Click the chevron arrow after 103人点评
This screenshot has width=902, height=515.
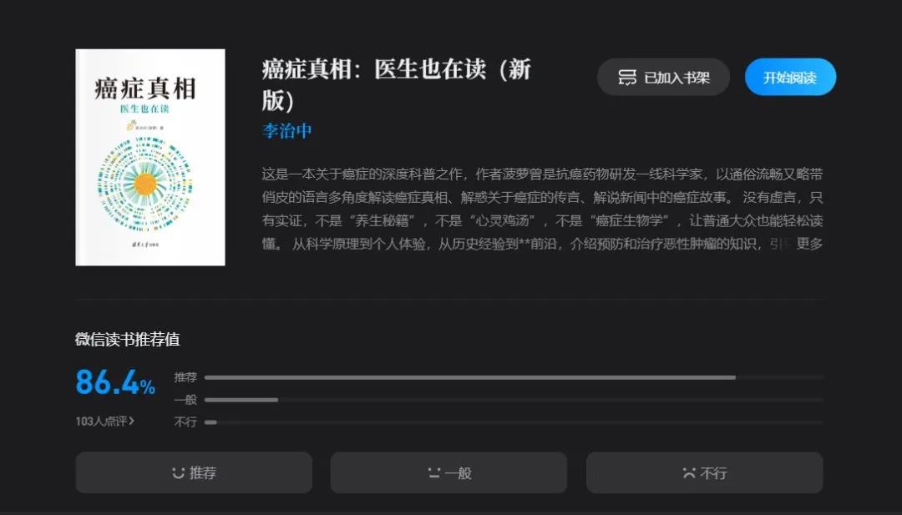coord(132,421)
